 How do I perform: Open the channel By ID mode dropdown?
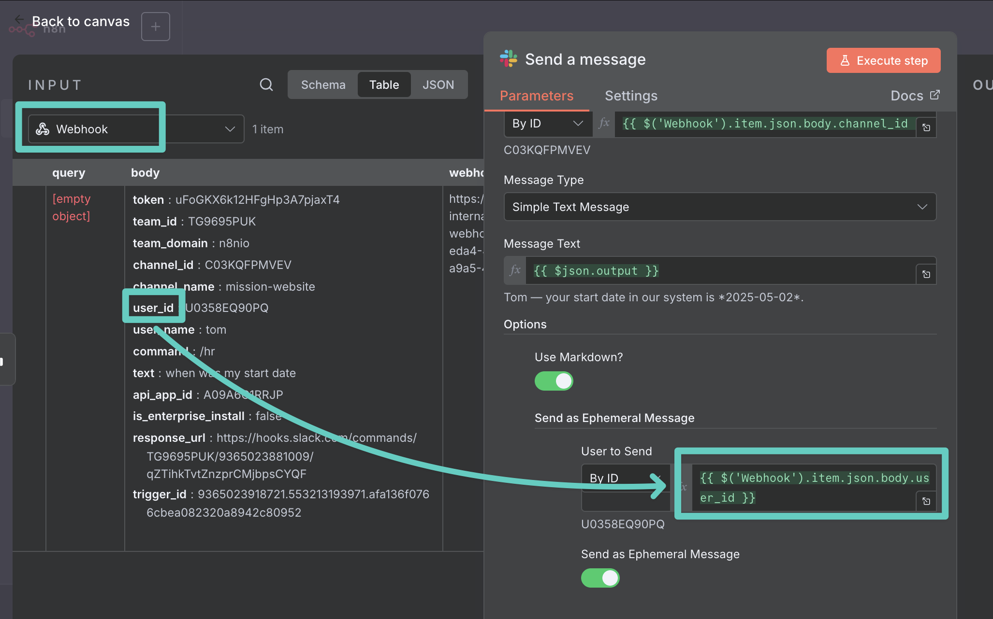547,124
